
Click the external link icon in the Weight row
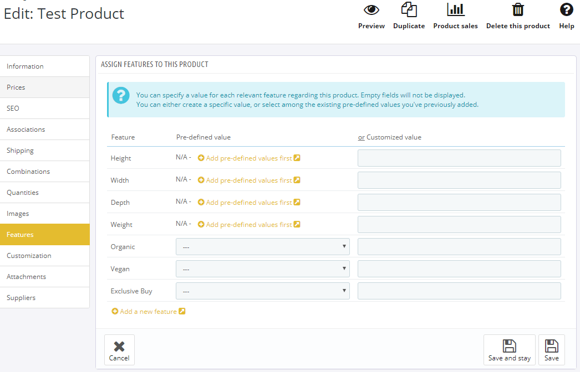(x=297, y=224)
